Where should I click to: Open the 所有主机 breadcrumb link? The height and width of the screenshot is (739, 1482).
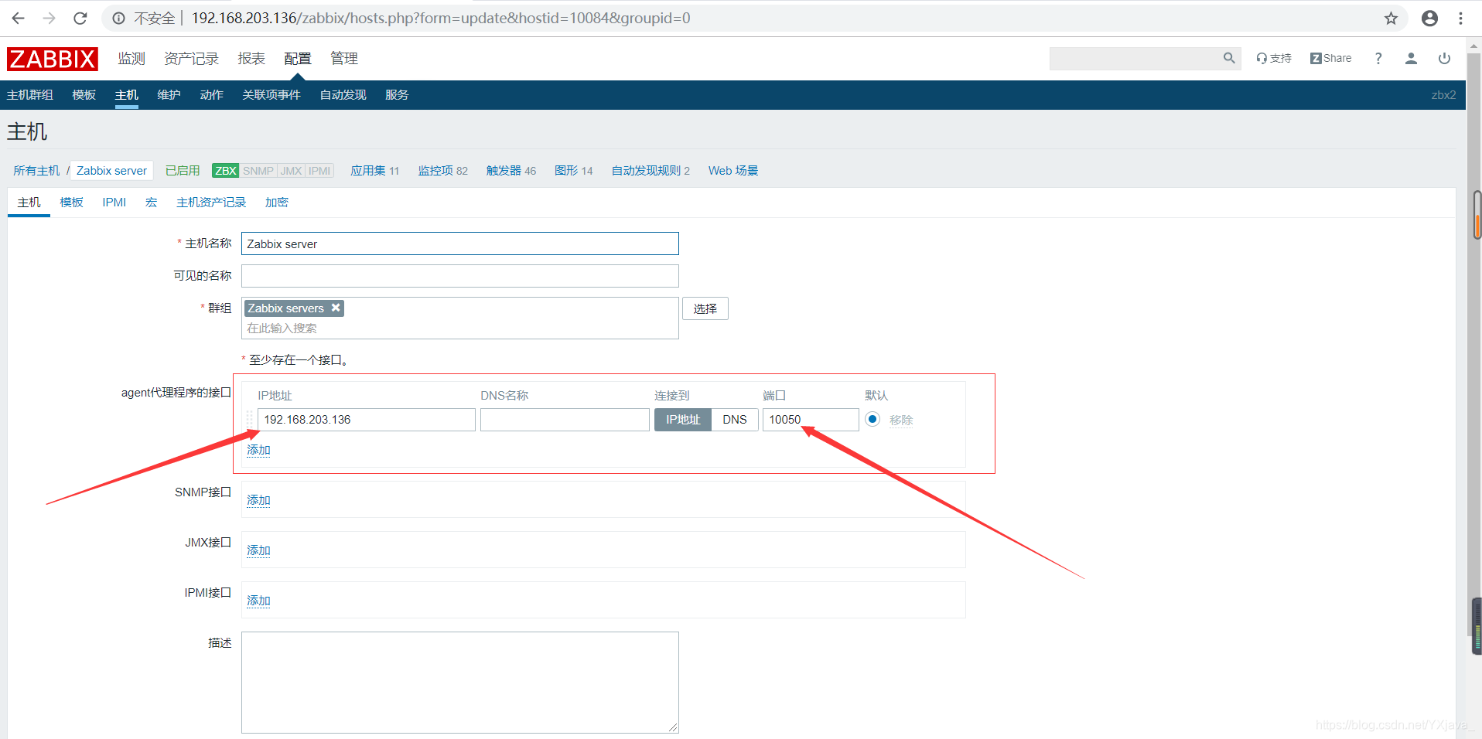(x=36, y=171)
